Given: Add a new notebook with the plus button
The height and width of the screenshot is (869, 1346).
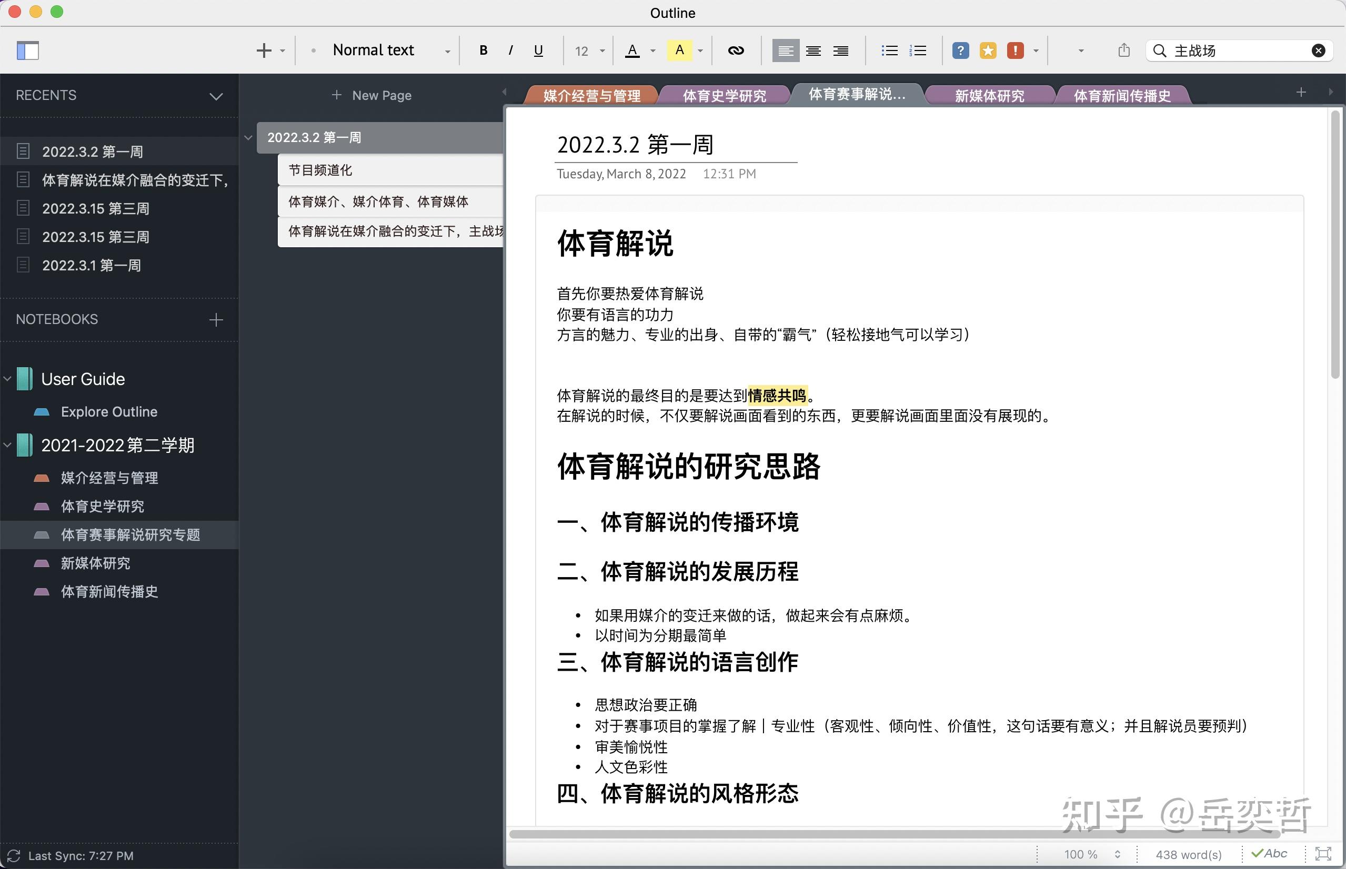Looking at the screenshot, I should (215, 319).
